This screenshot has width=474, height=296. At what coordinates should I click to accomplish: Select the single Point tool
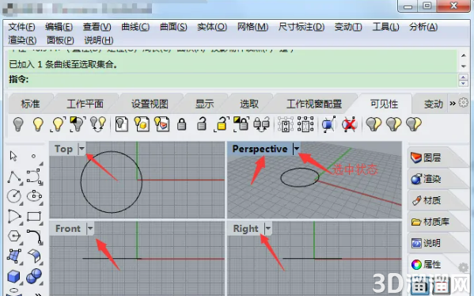pyautogui.click(x=33, y=156)
